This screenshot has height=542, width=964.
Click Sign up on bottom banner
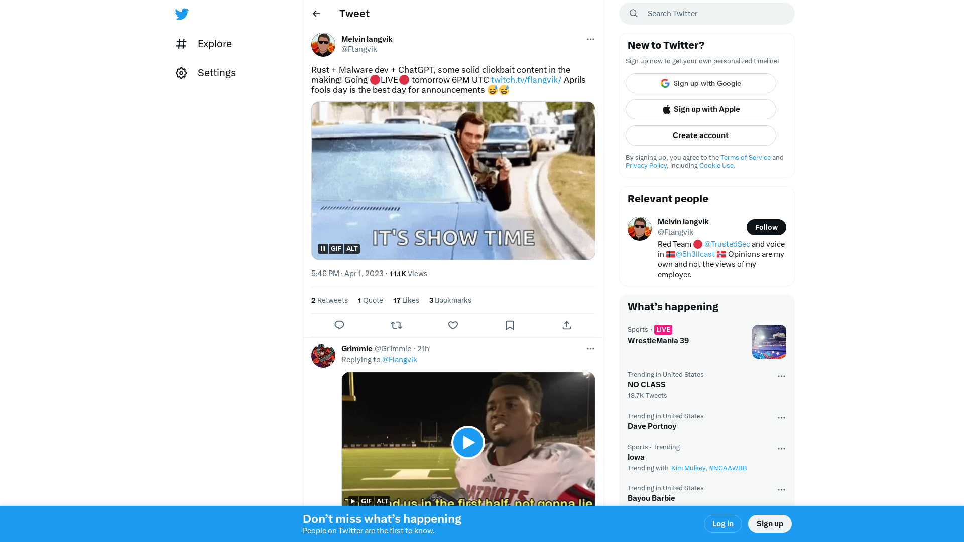(x=770, y=524)
